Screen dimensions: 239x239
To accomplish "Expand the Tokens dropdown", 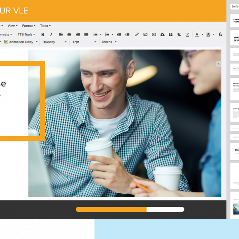I will pos(109,42).
